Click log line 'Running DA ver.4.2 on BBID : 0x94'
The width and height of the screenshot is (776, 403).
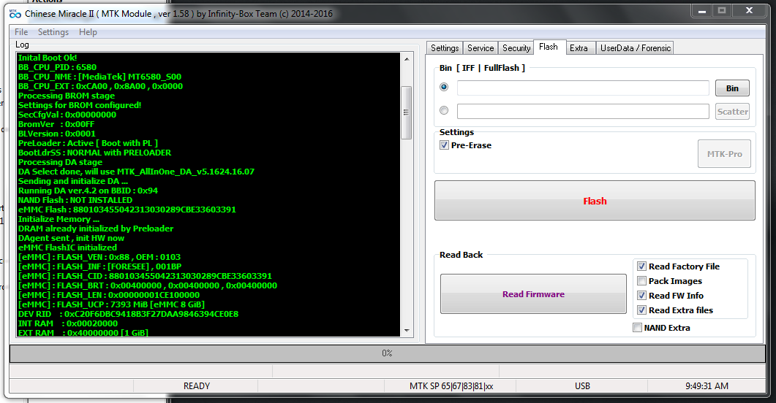[x=88, y=191]
